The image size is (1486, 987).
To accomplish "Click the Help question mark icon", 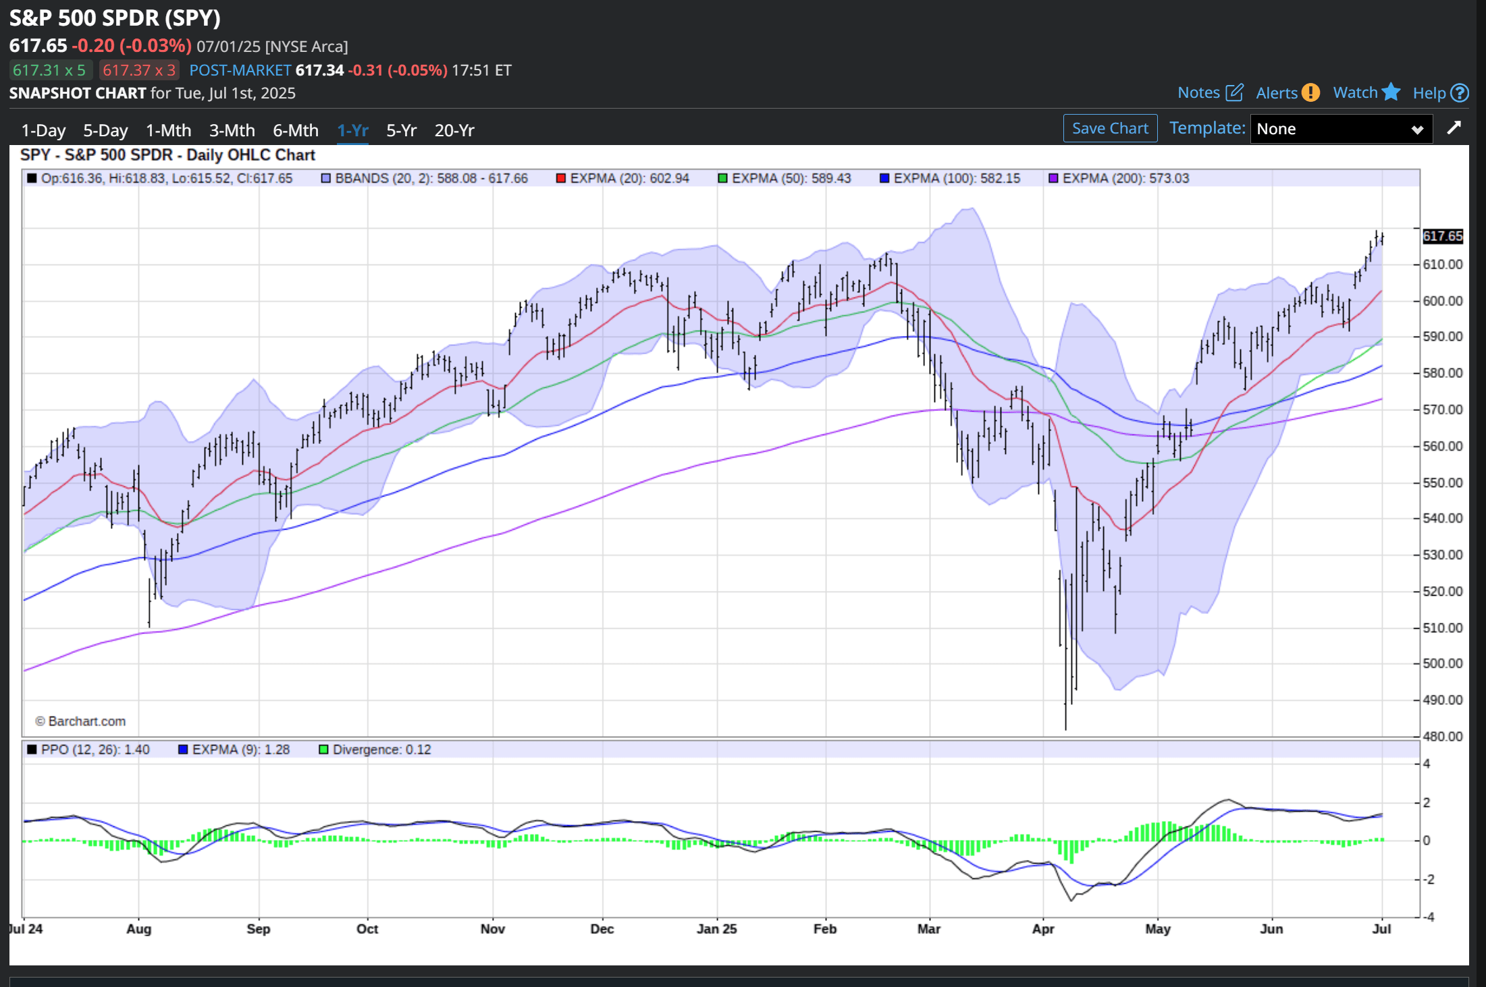I will point(1460,92).
